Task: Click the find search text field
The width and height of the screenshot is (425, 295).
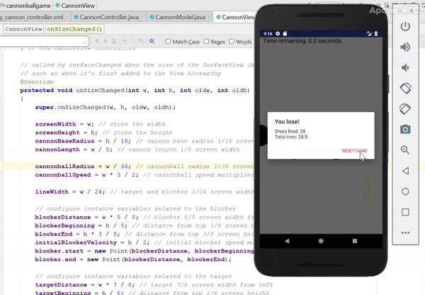Action: click(x=43, y=42)
